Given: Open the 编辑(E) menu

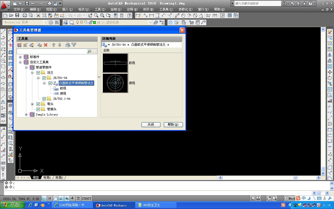Looking at the screenshot, I should 35,9.
